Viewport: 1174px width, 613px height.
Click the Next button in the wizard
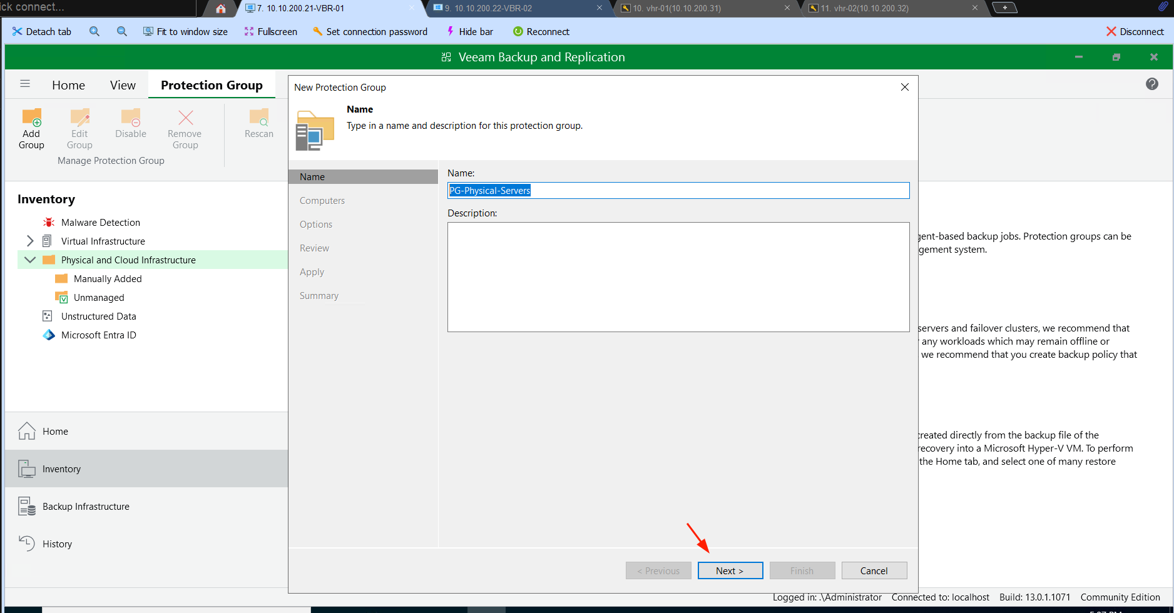[x=730, y=570]
